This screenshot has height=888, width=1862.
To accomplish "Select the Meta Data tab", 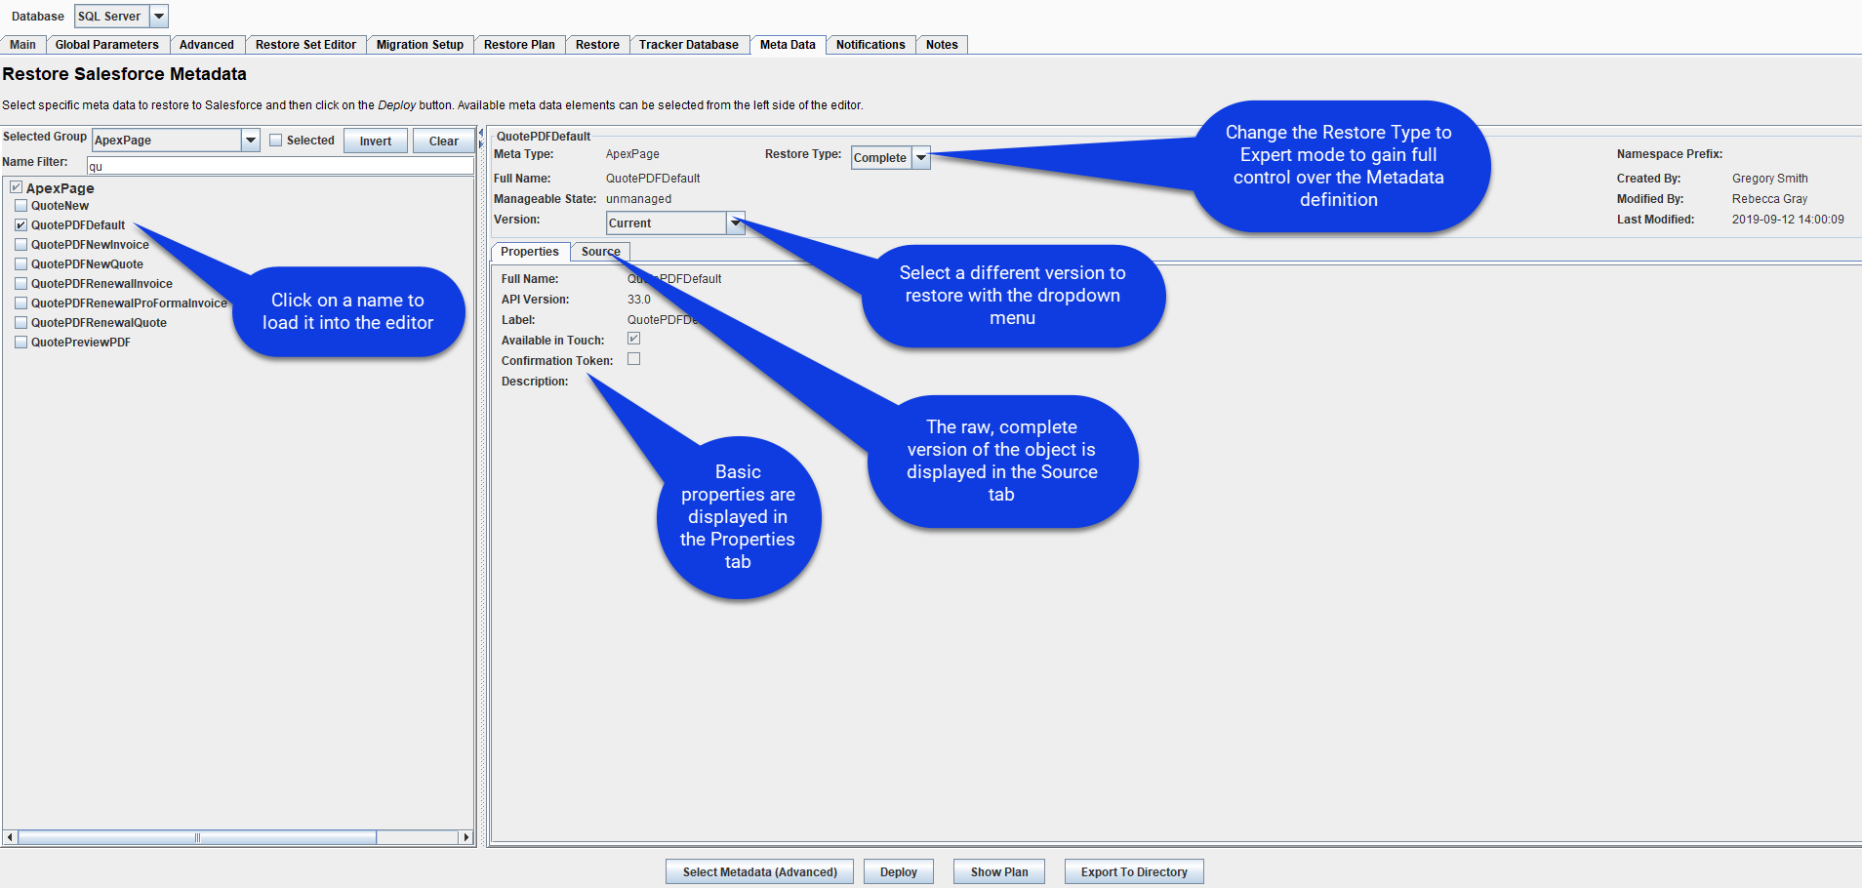I will click(788, 45).
